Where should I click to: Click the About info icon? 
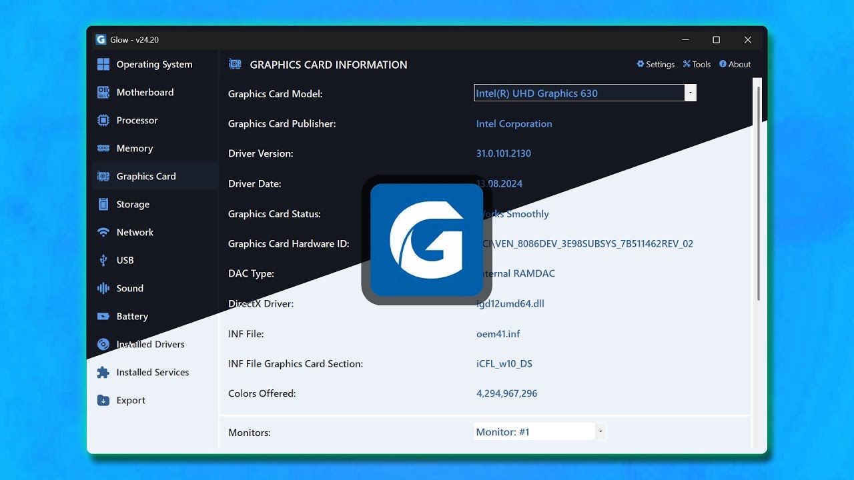723,64
